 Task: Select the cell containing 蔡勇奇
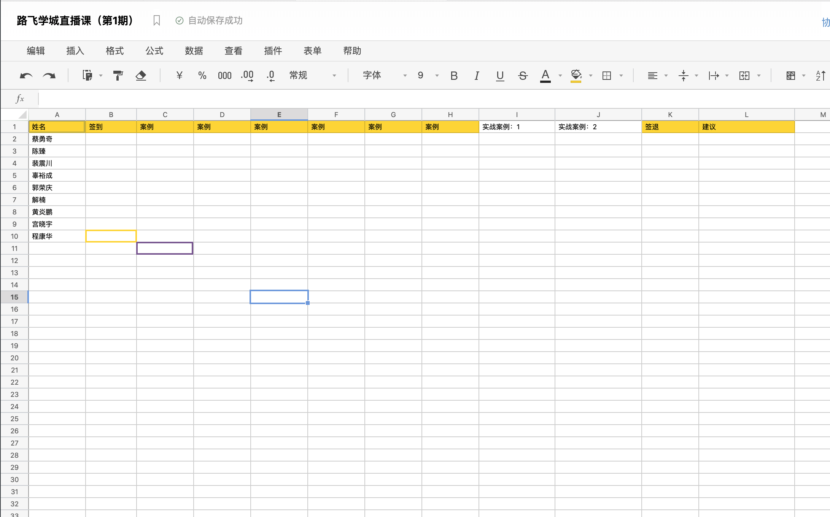coord(57,139)
